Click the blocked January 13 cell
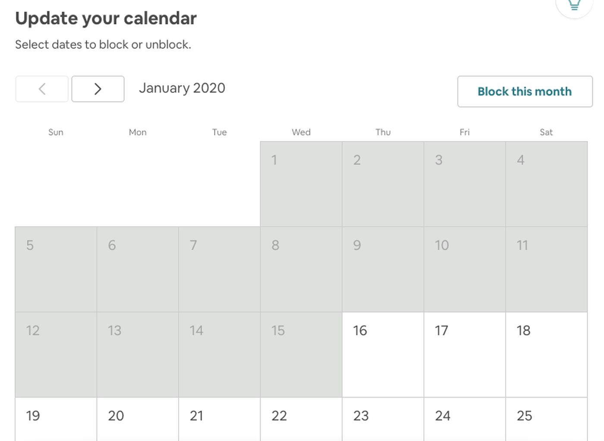 point(138,354)
